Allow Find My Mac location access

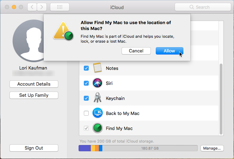point(169,51)
